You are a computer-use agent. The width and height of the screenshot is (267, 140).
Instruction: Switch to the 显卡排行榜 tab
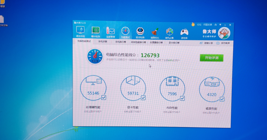click(x=174, y=43)
